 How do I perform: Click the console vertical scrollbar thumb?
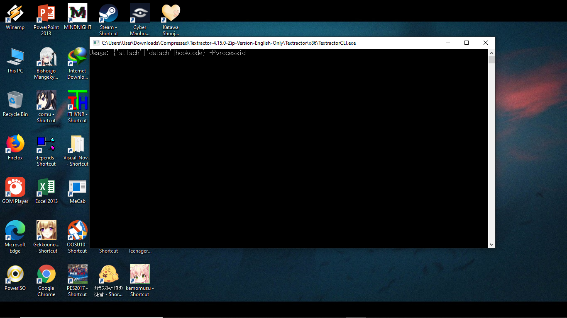pyautogui.click(x=491, y=60)
